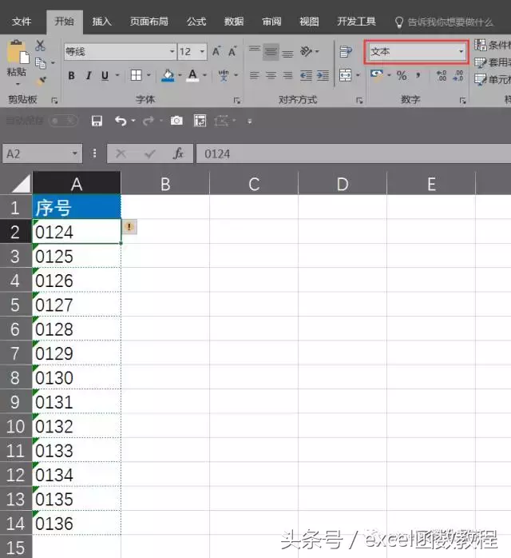The width and height of the screenshot is (511, 558).
Task: Align cell text left
Action: tap(254, 75)
